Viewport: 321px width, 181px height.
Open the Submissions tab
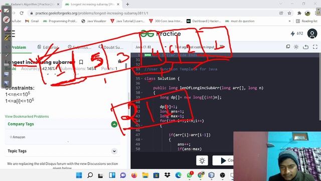79,47
